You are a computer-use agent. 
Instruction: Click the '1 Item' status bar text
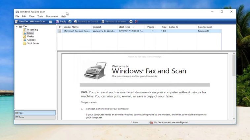135,122
